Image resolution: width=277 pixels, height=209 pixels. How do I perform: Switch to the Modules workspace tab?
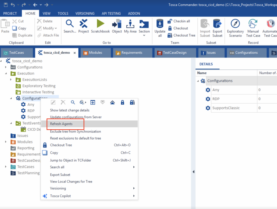point(95,53)
